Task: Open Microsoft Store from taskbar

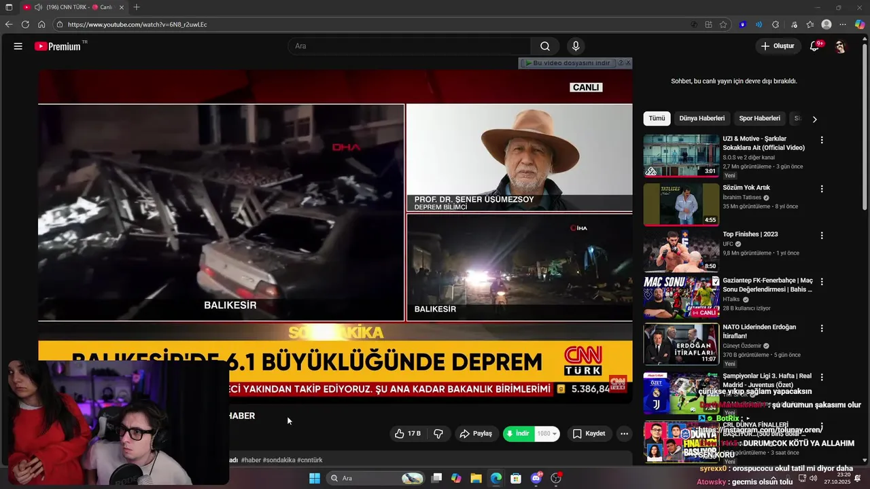Action: click(x=516, y=478)
